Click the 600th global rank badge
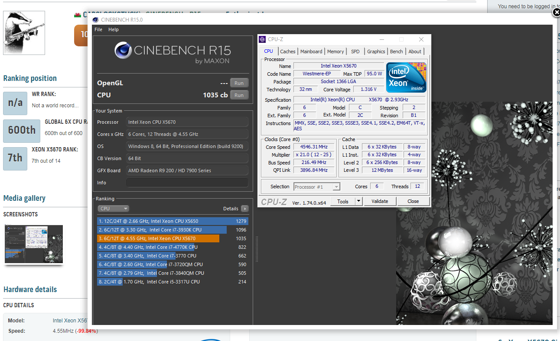This screenshot has width=560, height=341. click(x=22, y=131)
